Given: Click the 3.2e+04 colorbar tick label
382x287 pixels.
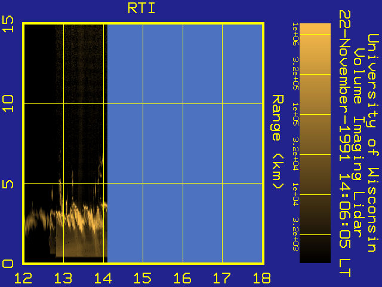Looking at the screenshot, I should pyautogui.click(x=295, y=154).
